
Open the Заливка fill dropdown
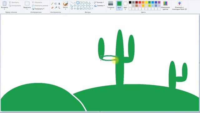[x=99, y=6]
